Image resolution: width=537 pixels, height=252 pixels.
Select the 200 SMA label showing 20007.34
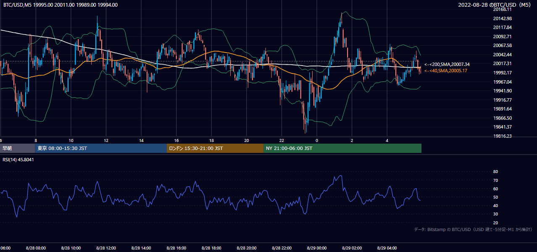pos(447,64)
